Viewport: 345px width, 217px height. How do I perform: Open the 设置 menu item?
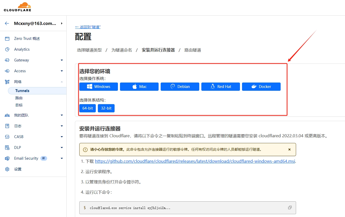pos(18,169)
